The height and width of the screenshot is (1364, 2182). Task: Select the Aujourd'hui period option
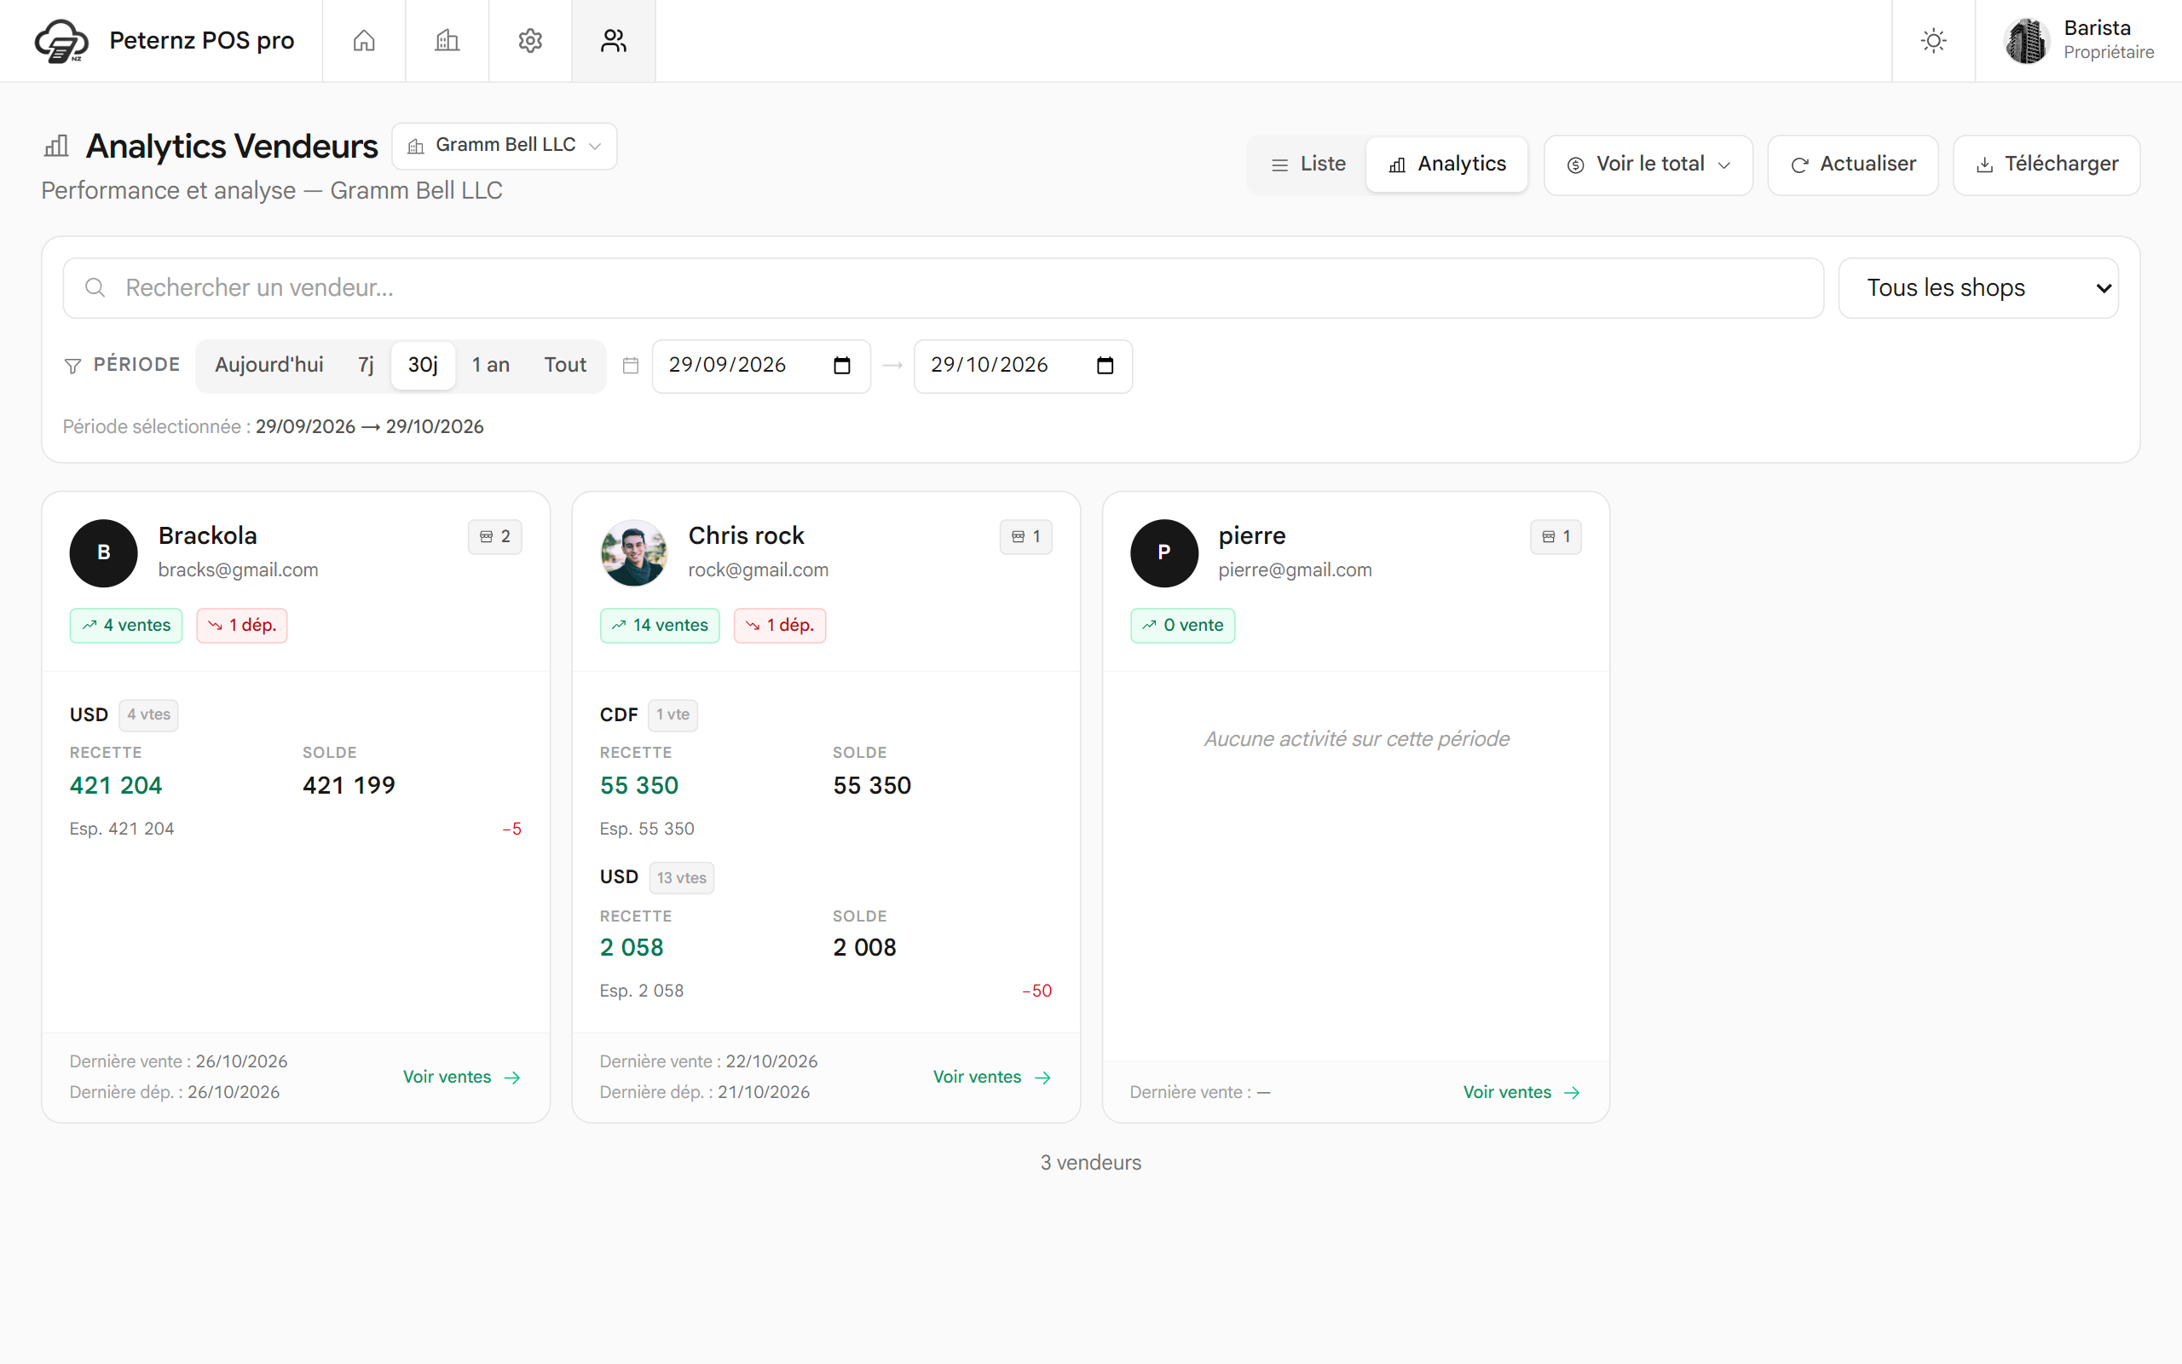click(x=268, y=366)
